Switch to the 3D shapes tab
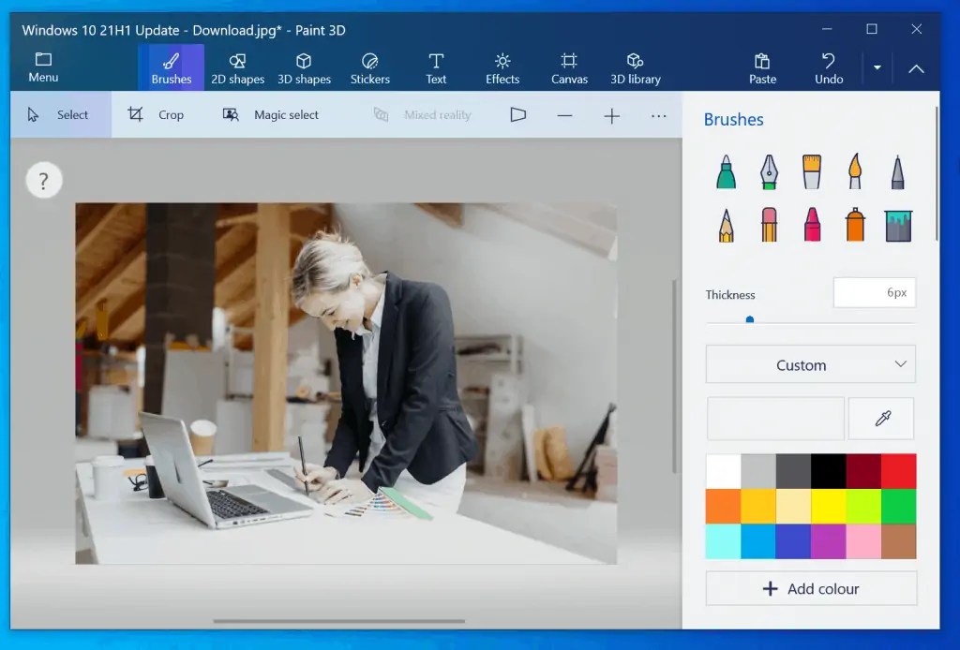The image size is (960, 650). pyautogui.click(x=304, y=66)
